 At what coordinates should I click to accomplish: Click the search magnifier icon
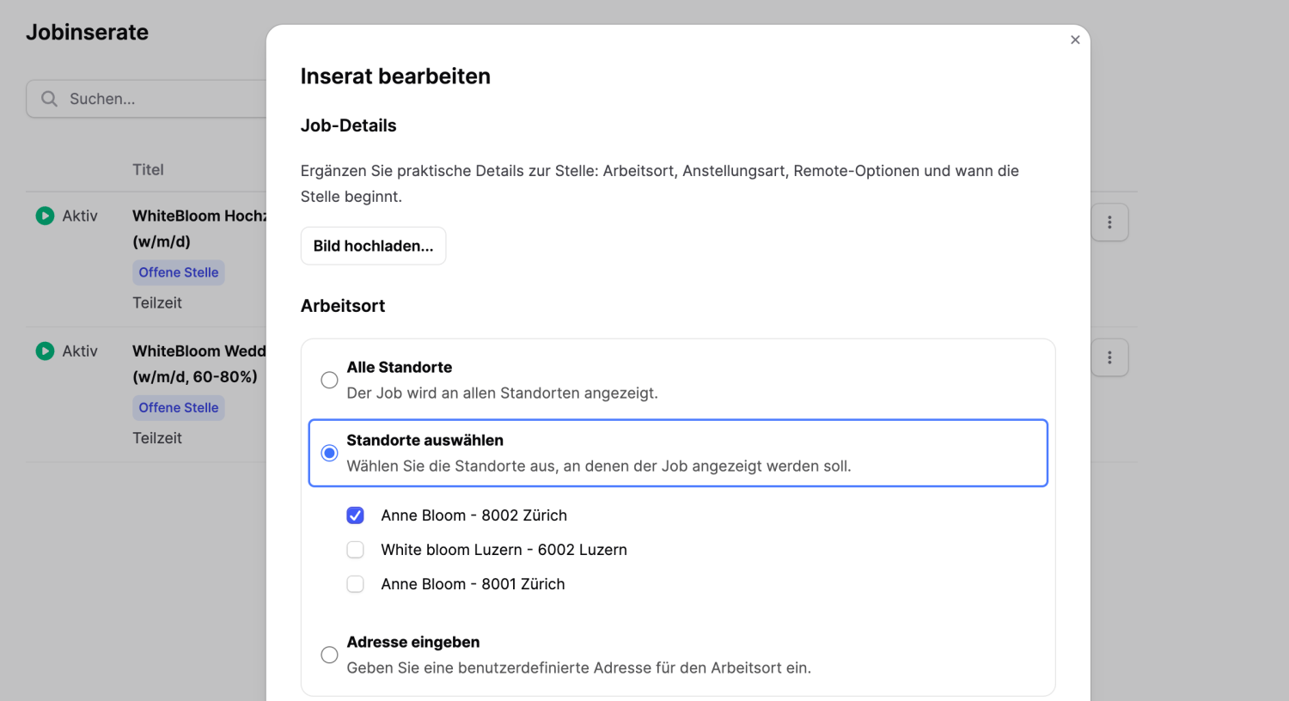tap(50, 98)
